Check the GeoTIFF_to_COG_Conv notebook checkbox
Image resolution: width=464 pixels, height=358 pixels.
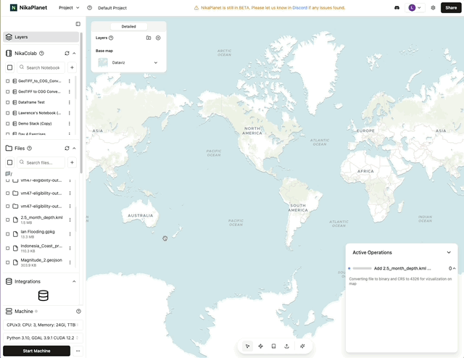point(8,81)
